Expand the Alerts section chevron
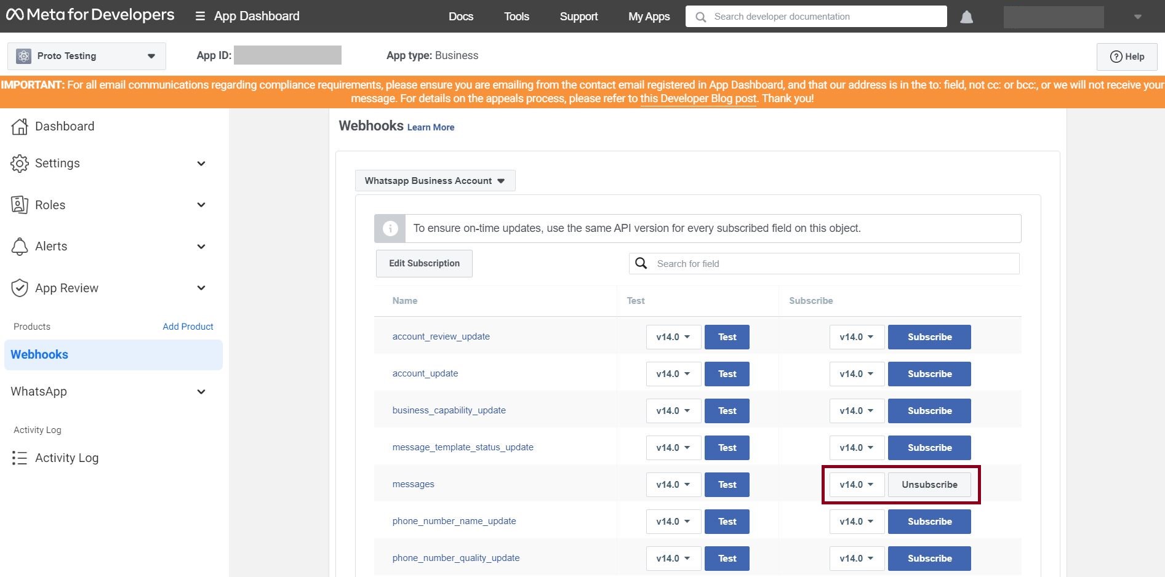This screenshot has height=577, width=1165. tap(201, 247)
